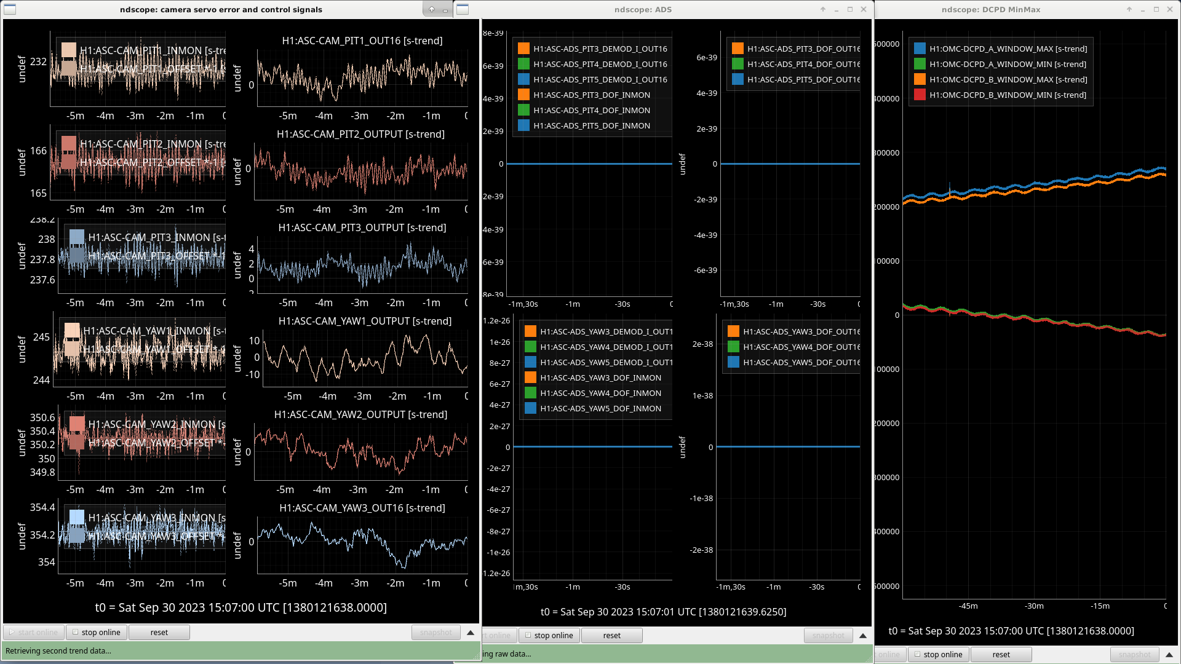Viewport: 1181px width, 664px height.
Task: Click the orange swatch for ADS_PIT3_DOF_OUT16
Action: [x=738, y=49]
